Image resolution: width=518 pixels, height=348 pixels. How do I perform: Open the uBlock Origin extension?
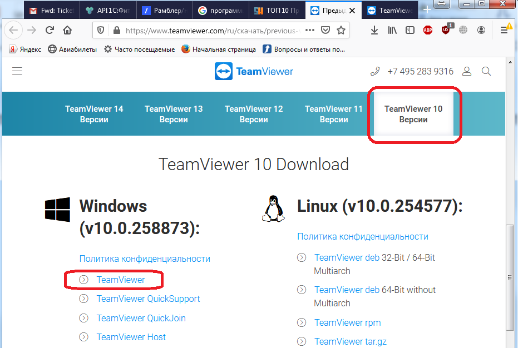(x=446, y=29)
